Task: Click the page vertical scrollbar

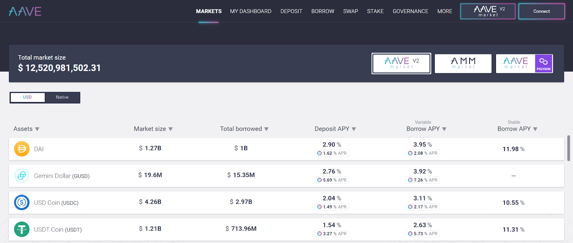Action: tap(569, 148)
